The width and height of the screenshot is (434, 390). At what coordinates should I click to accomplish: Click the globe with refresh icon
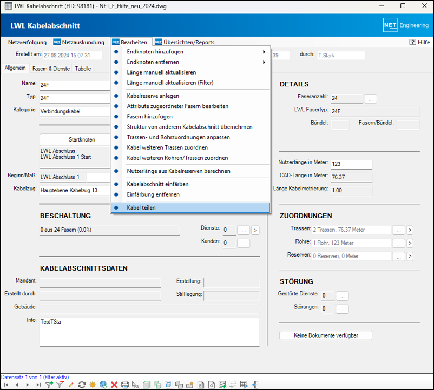(x=103, y=385)
